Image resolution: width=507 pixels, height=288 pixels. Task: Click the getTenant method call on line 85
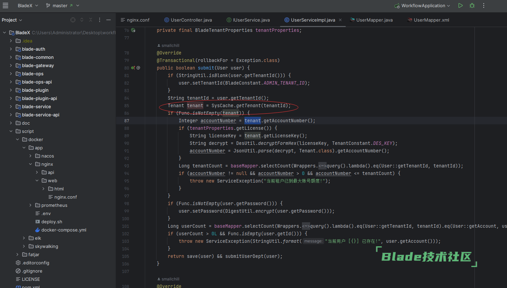click(249, 105)
